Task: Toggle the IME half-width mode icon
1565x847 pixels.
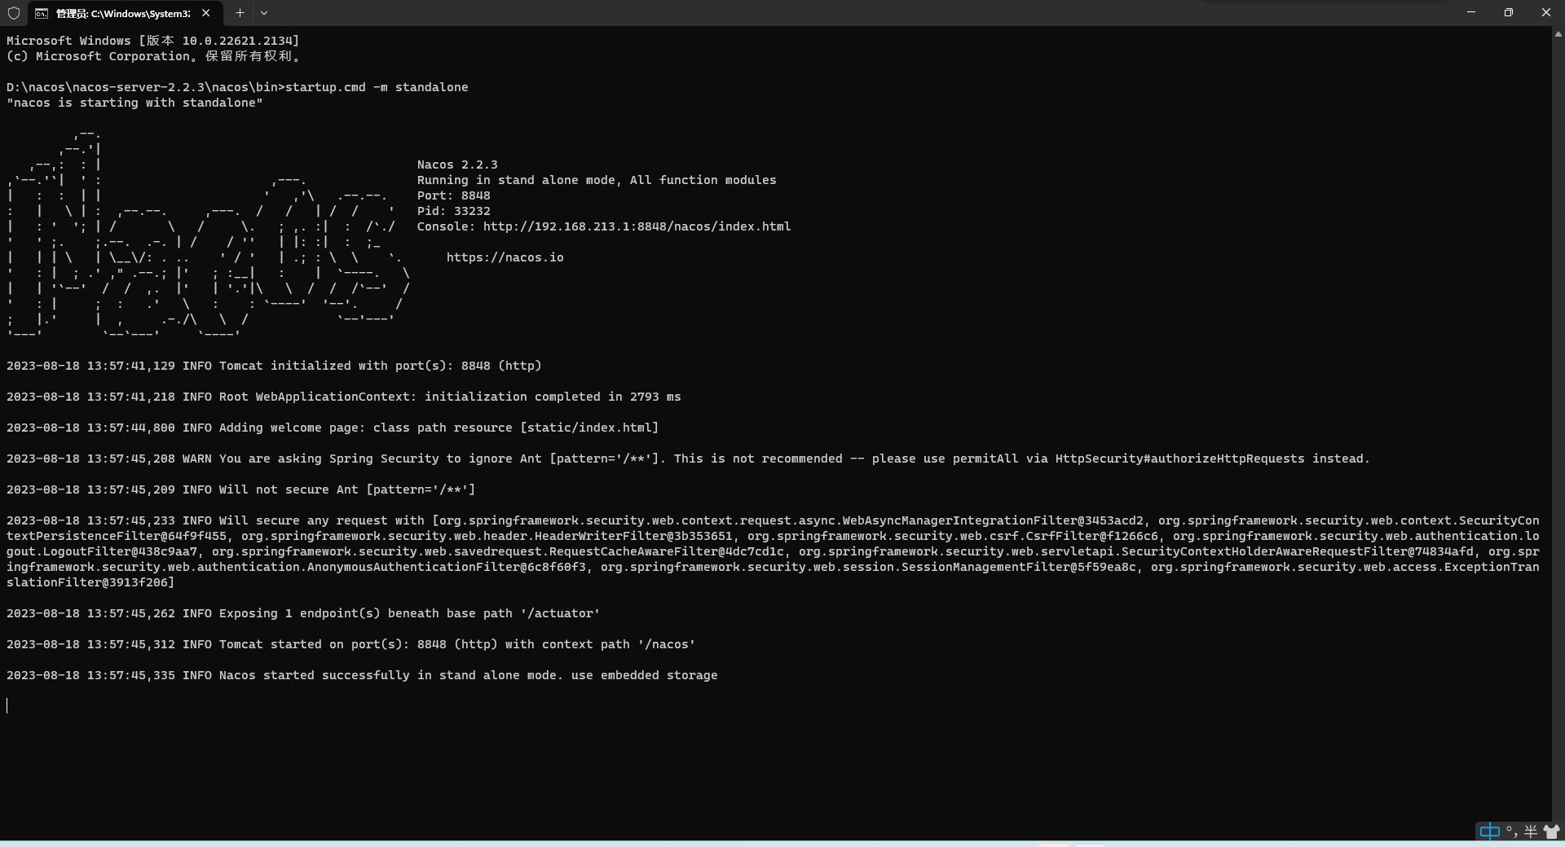Action: click(1530, 831)
